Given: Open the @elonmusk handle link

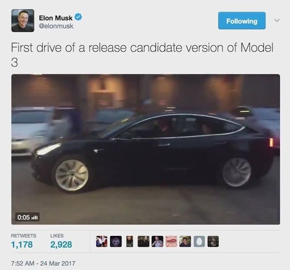Looking at the screenshot, I should click(56, 26).
